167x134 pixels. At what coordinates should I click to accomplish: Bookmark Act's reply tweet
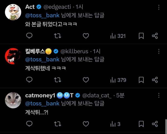(141, 36)
